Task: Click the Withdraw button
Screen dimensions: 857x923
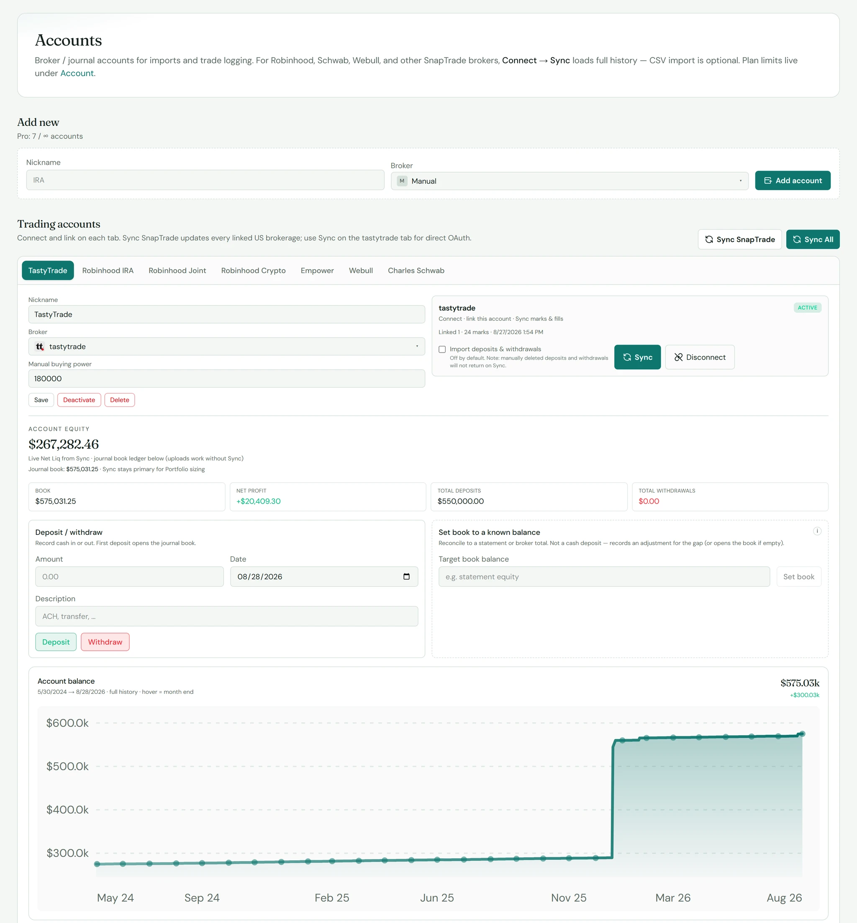Action: pos(105,642)
